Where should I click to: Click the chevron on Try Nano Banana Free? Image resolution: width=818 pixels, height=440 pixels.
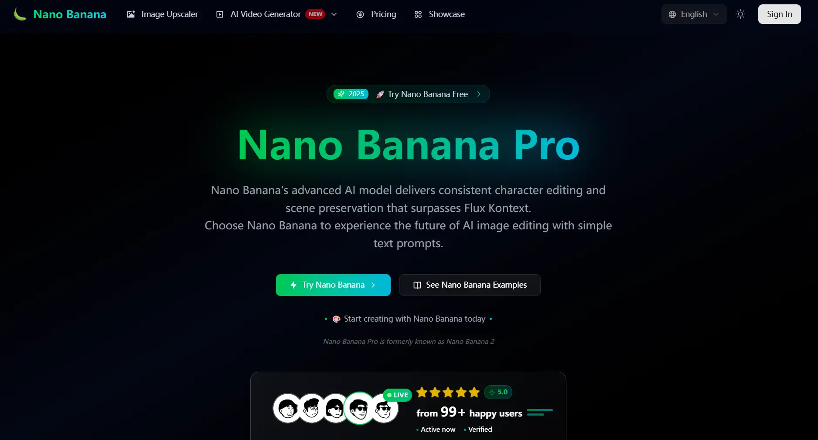479,94
